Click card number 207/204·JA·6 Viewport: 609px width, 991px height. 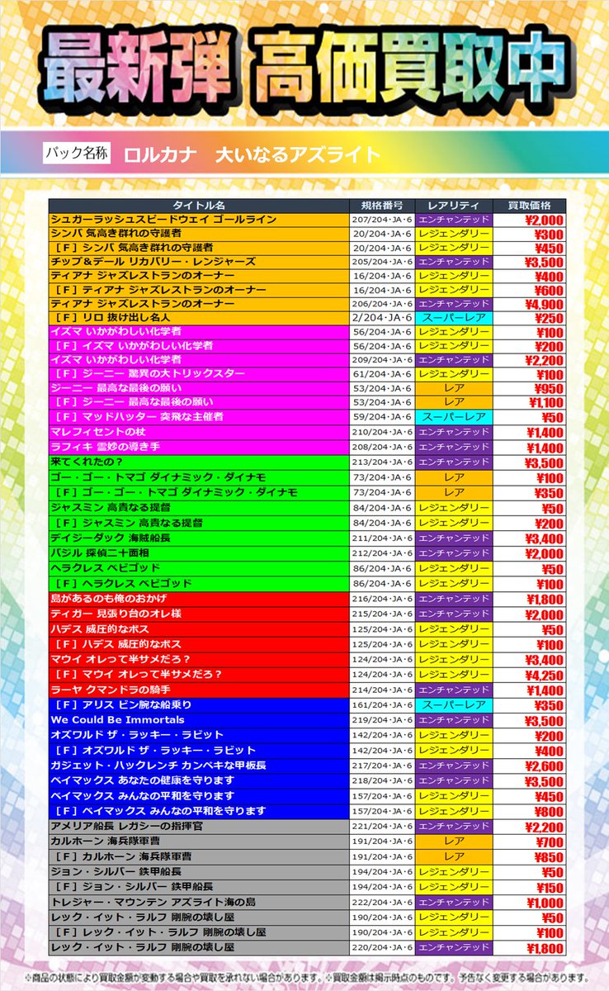pyautogui.click(x=382, y=220)
